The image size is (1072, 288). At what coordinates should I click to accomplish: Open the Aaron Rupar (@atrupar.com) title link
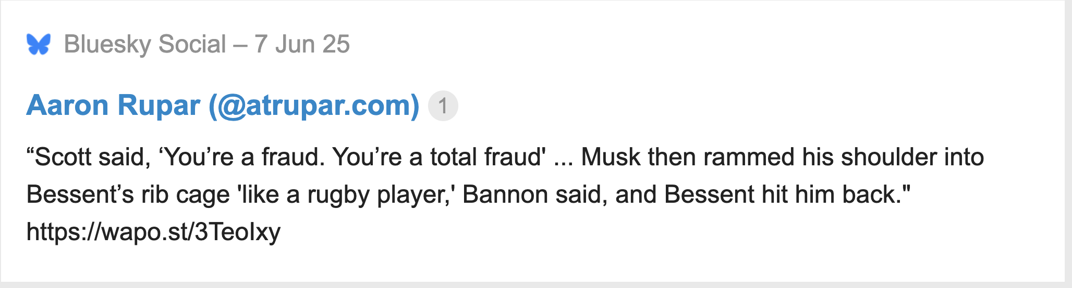pos(223,106)
